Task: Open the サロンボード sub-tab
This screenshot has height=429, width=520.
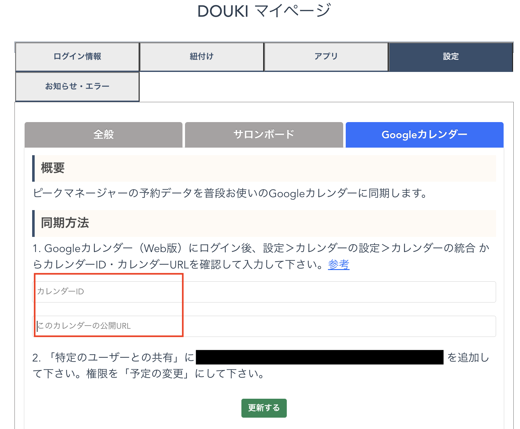Action: click(264, 135)
